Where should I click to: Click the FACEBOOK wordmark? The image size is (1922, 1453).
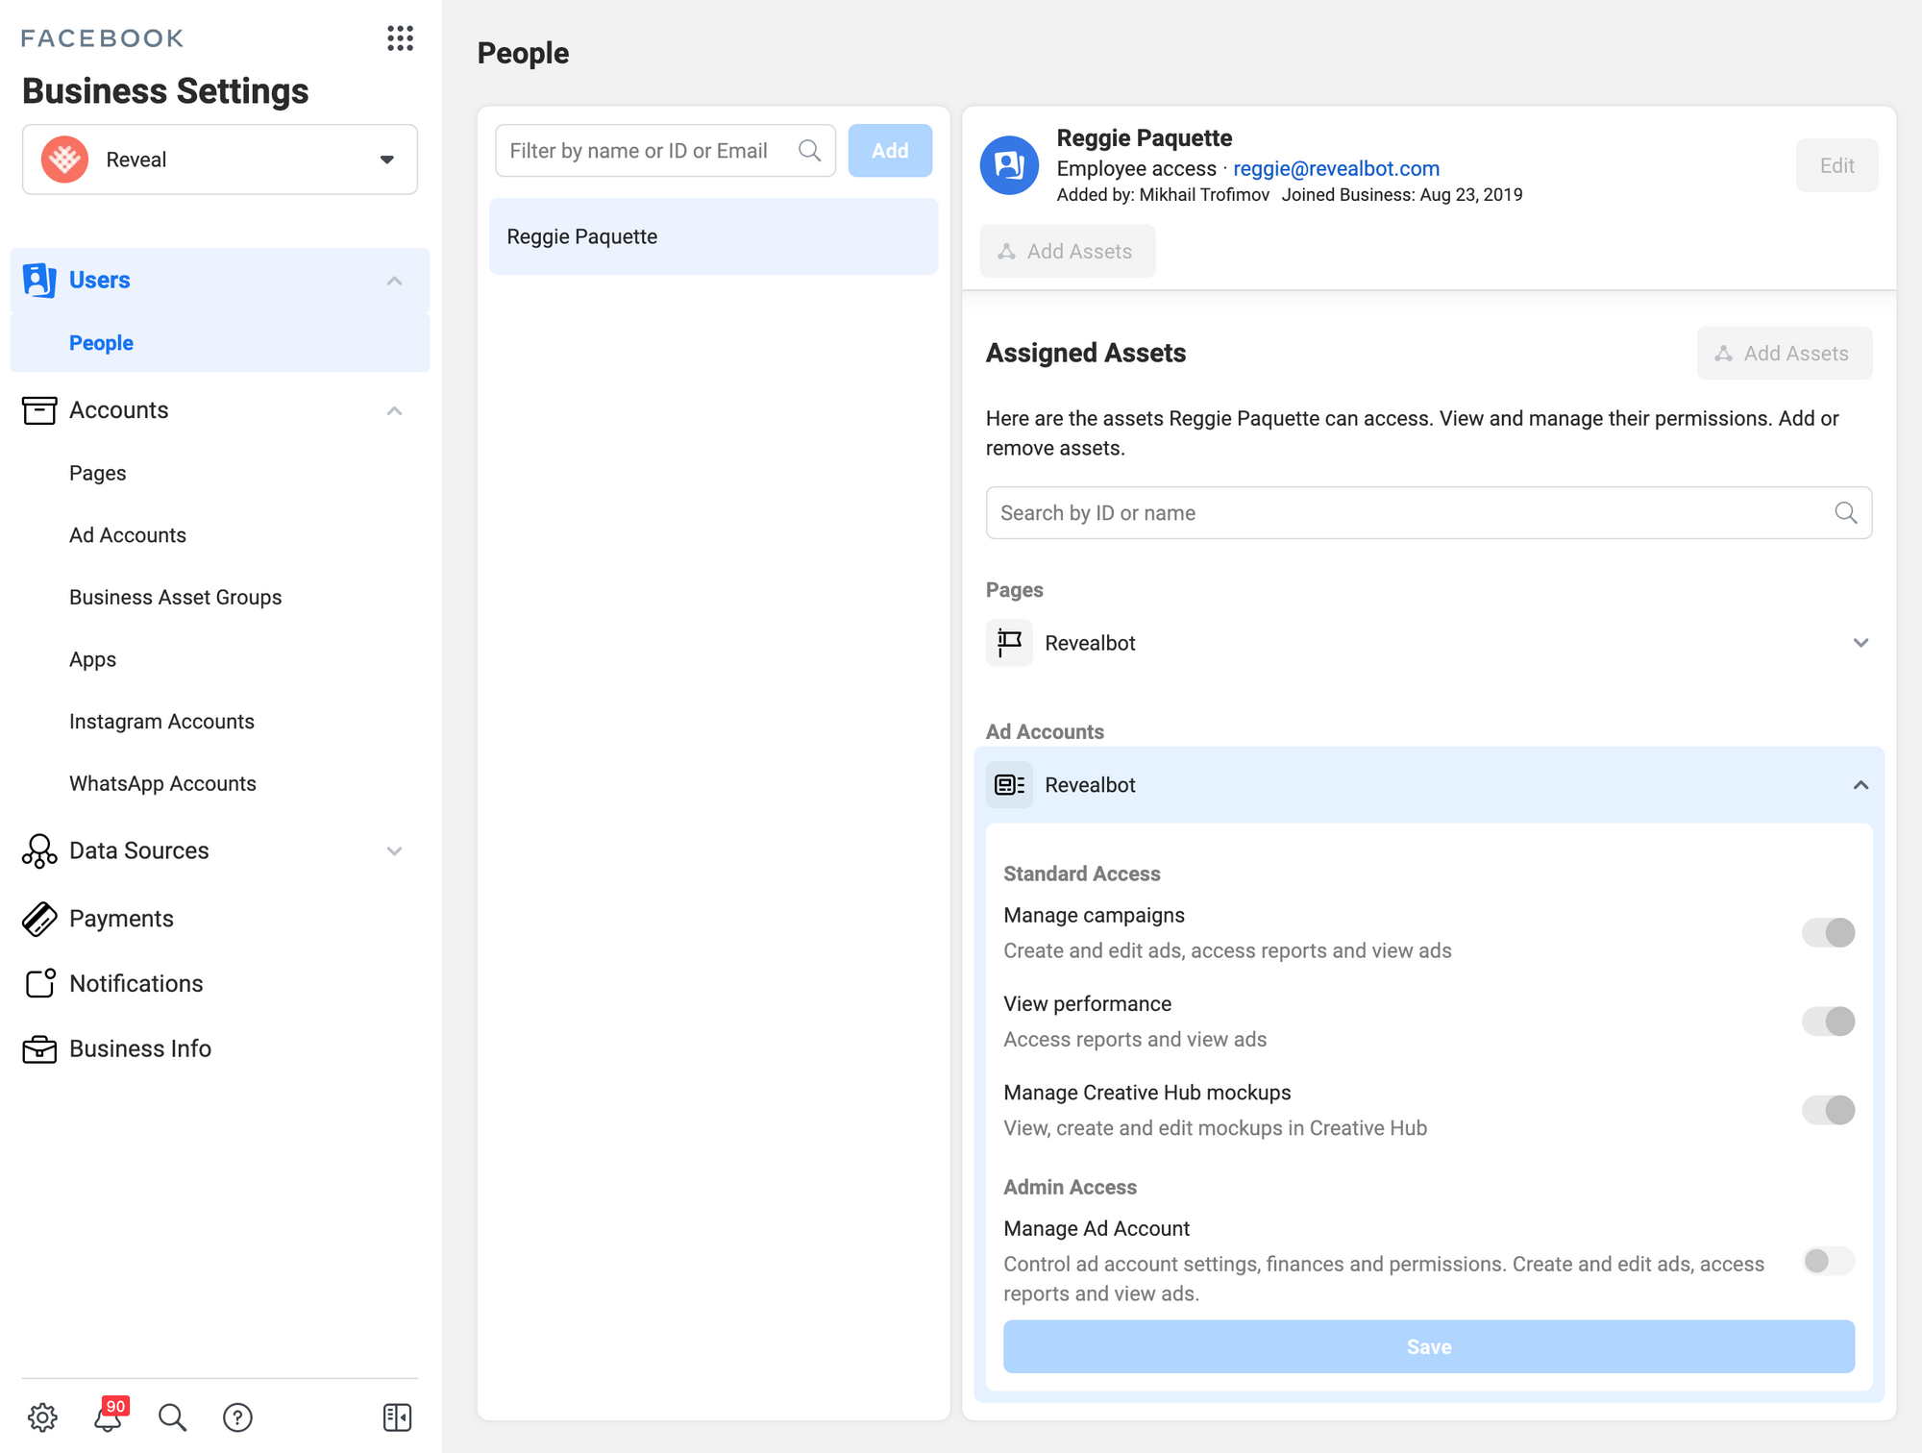click(x=103, y=38)
